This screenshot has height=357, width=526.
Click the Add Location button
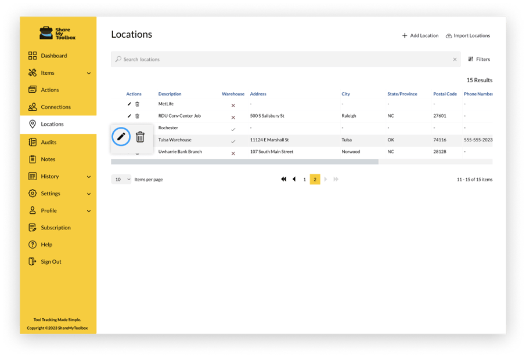[420, 35]
